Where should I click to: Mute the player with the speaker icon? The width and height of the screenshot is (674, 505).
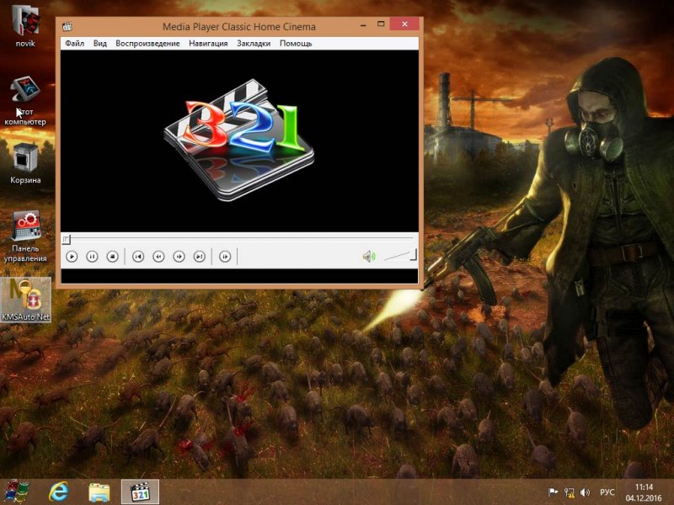pyautogui.click(x=369, y=257)
